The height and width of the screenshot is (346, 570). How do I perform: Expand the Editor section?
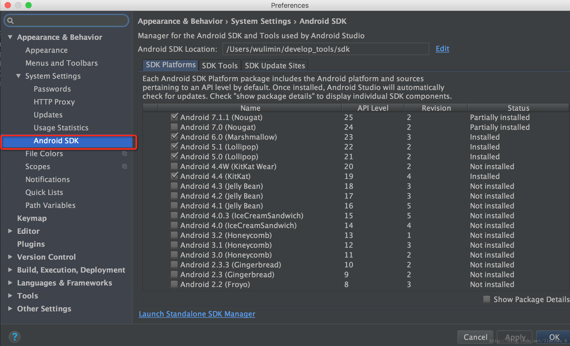[11, 231]
